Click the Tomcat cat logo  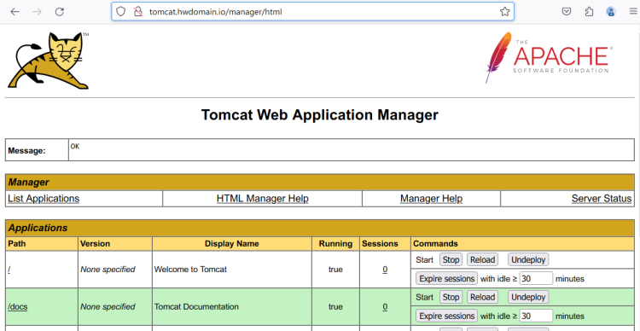(49, 61)
